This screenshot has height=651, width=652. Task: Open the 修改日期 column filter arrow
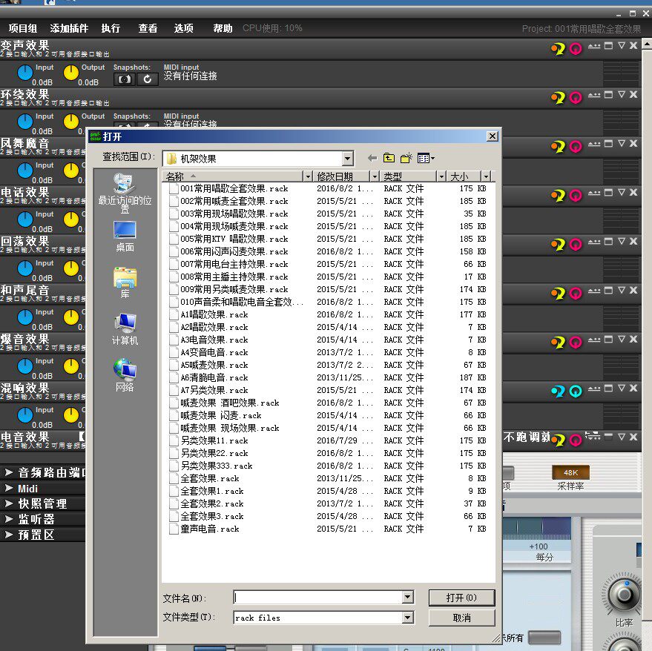click(375, 176)
